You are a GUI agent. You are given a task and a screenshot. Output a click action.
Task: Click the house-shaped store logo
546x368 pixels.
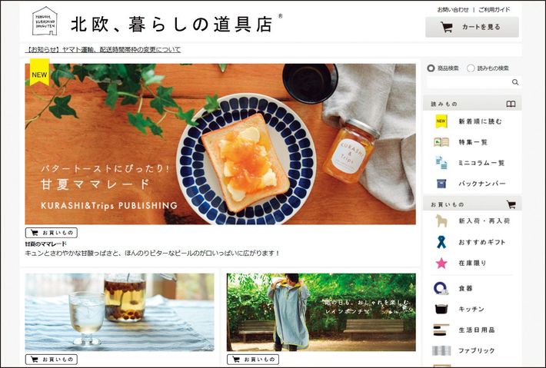tap(45, 21)
